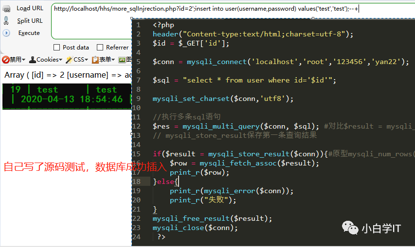Click the Execute play icon
This screenshot has width=415, height=247.
click(6, 33)
